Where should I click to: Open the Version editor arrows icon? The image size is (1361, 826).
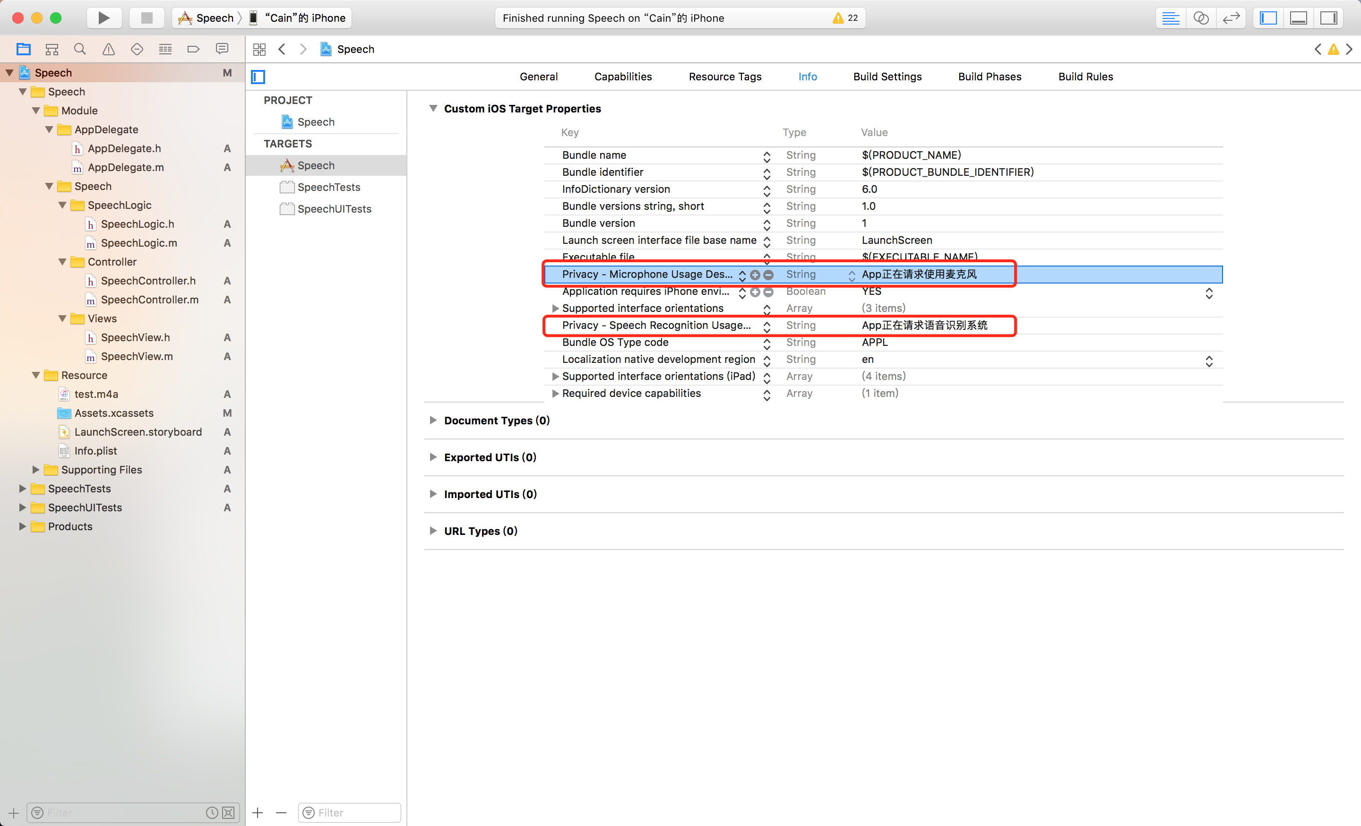[1231, 17]
